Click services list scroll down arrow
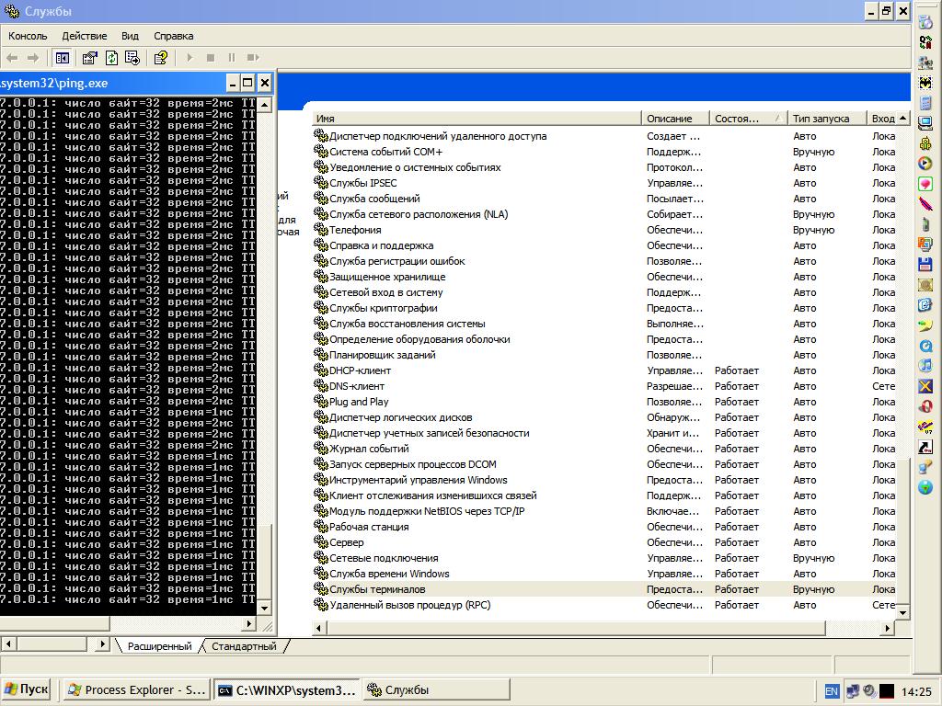 point(903,613)
